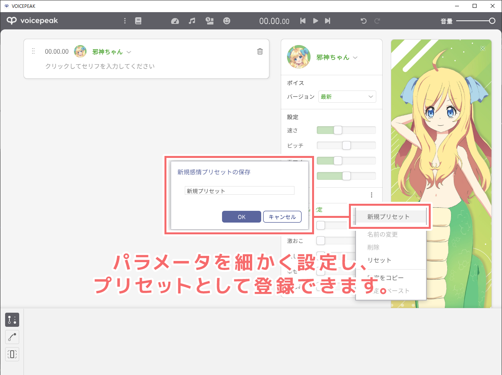Viewport: 502px width, 375px height.
Task: Click the 00.00.00 timestamp in the line block
Action: point(57,51)
